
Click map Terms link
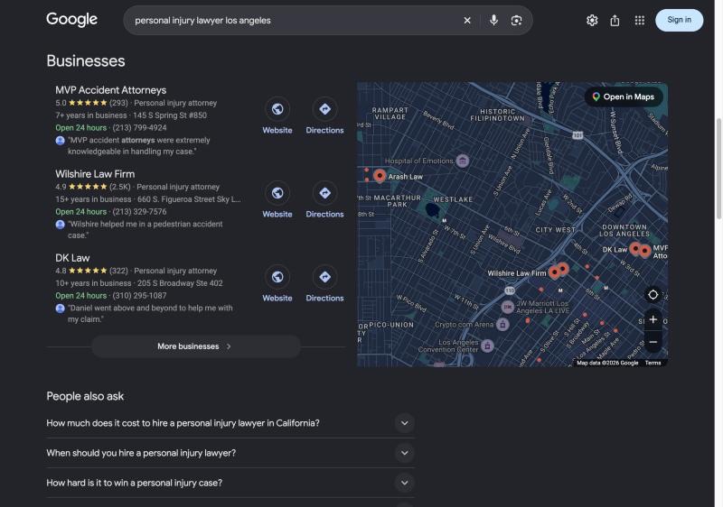click(653, 363)
